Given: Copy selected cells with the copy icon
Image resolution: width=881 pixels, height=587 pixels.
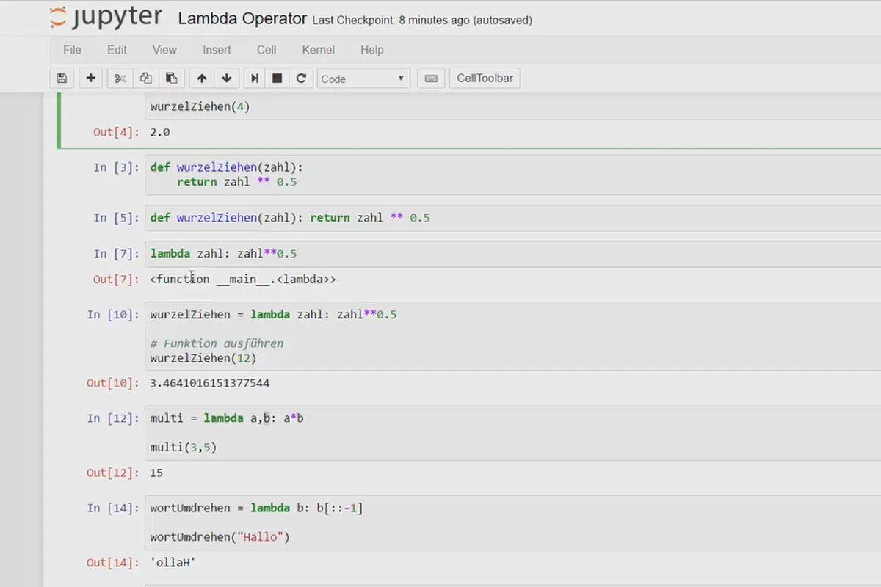Looking at the screenshot, I should click(145, 79).
